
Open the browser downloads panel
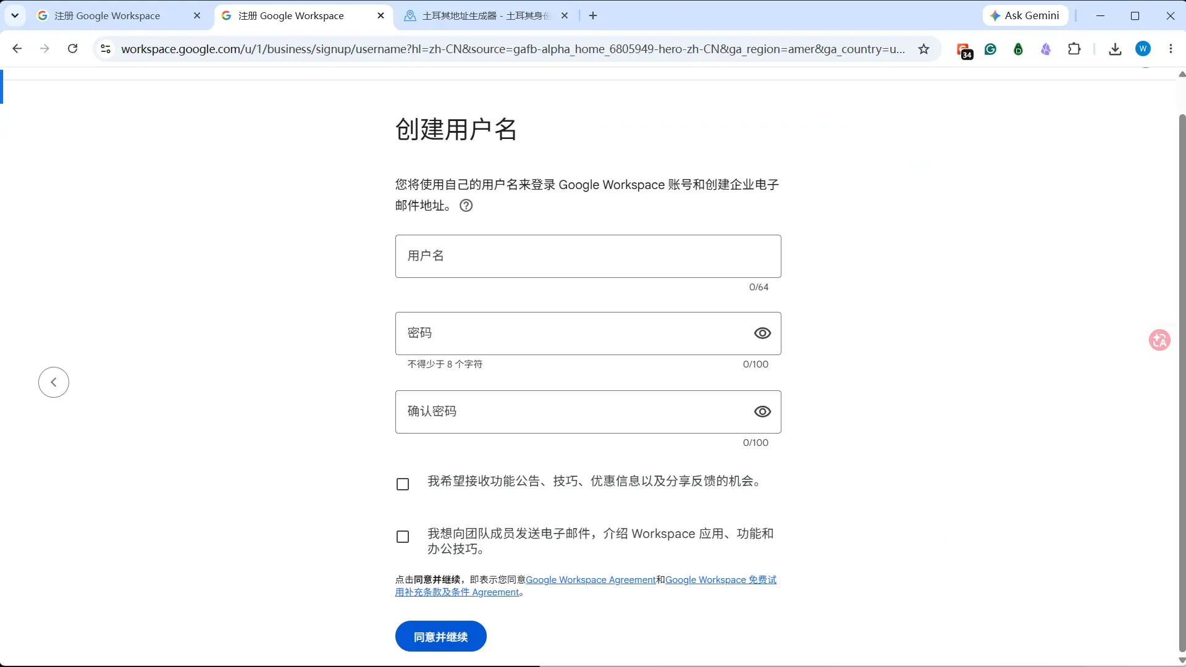click(1115, 49)
